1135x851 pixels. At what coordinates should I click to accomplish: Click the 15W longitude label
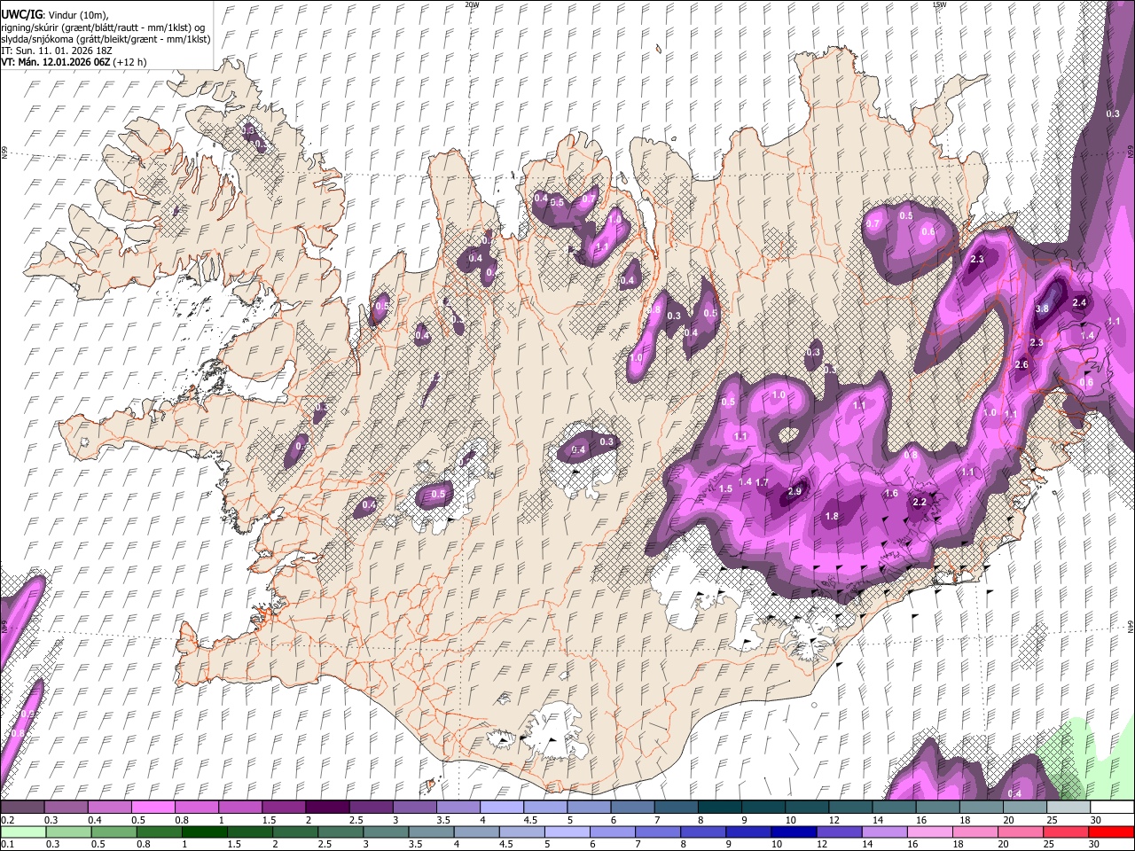click(x=939, y=4)
